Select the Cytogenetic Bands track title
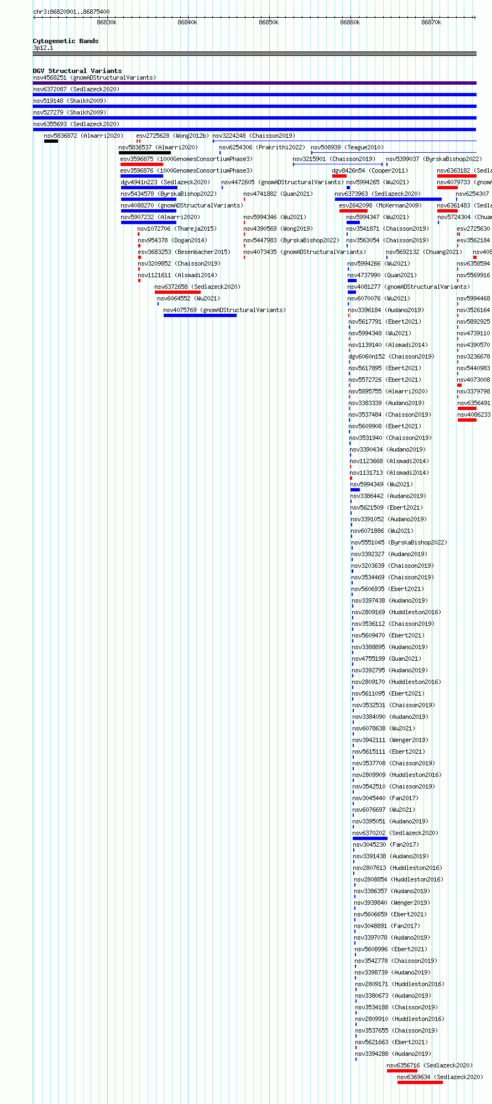Viewport: 492px width, 1104px height. pyautogui.click(x=66, y=41)
